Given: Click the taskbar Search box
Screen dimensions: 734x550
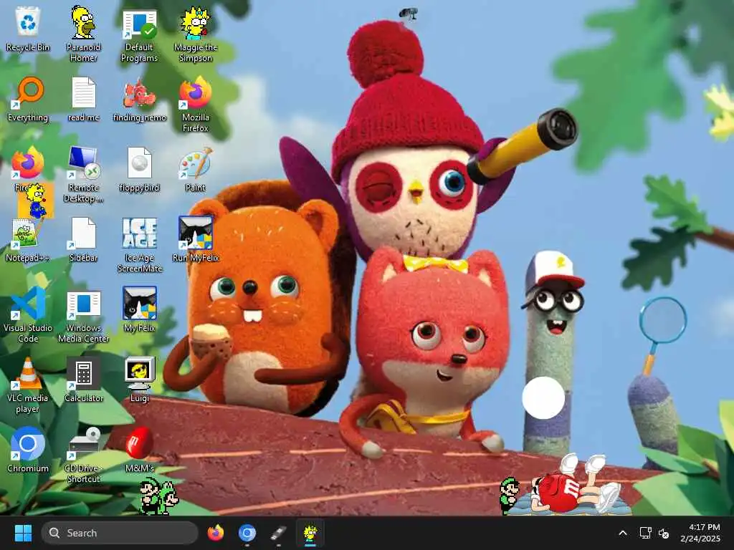Looking at the screenshot, I should 120,533.
